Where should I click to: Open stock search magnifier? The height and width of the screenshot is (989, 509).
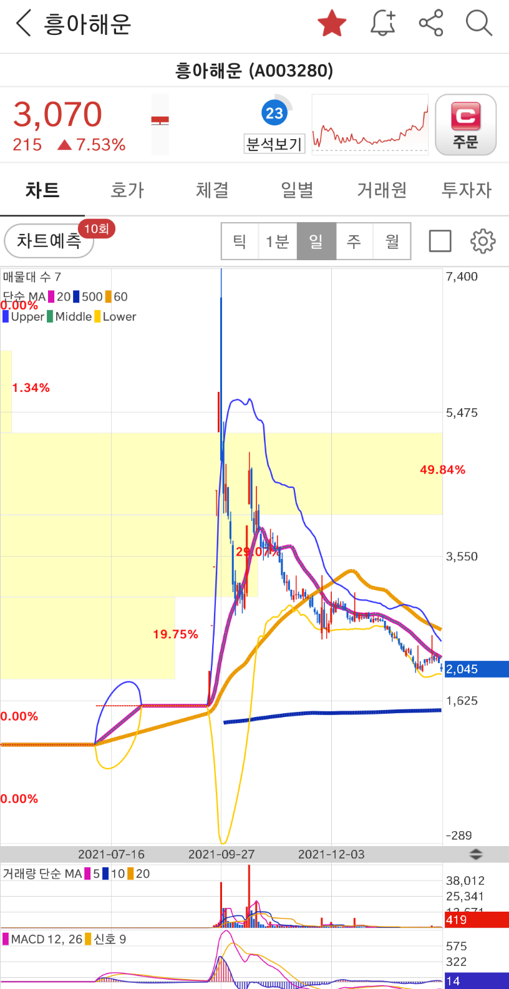(478, 24)
